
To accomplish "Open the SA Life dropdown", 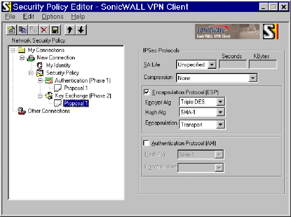I will [x=212, y=65].
